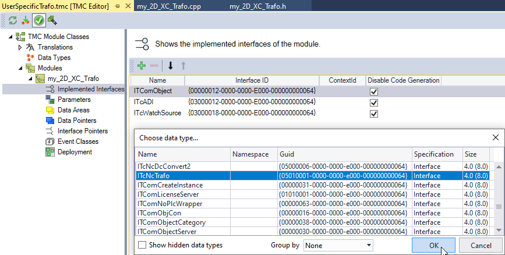Sort by Guid column header
Image resolution: width=505 pixels, height=255 pixels.
(345, 154)
